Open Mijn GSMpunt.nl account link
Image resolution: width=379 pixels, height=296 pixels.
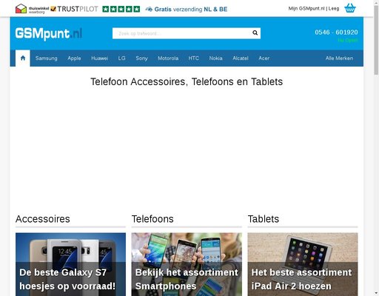[306, 8]
